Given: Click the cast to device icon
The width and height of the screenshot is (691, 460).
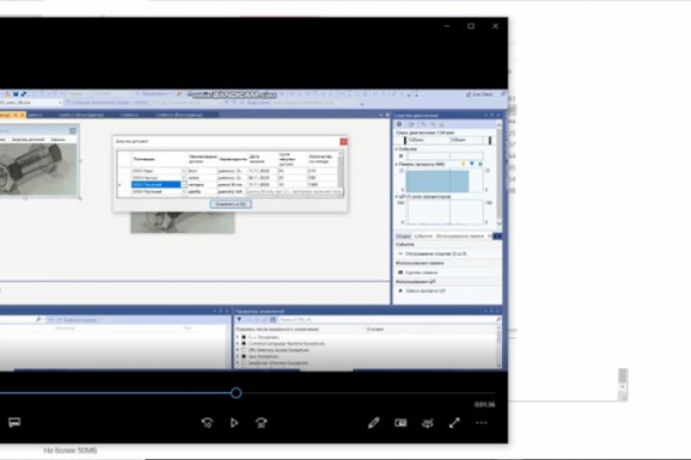Looking at the screenshot, I should tap(427, 423).
